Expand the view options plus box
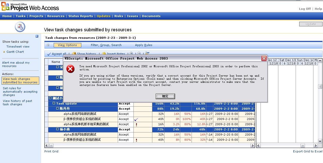This screenshot has width=323, height=163. click(48, 45)
